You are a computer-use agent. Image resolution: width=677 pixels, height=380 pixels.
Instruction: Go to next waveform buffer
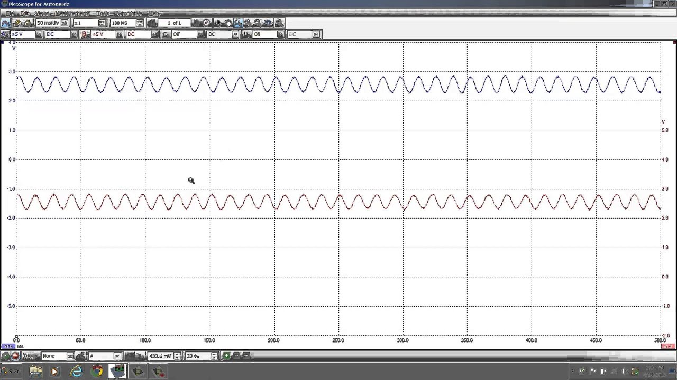tap(196, 23)
